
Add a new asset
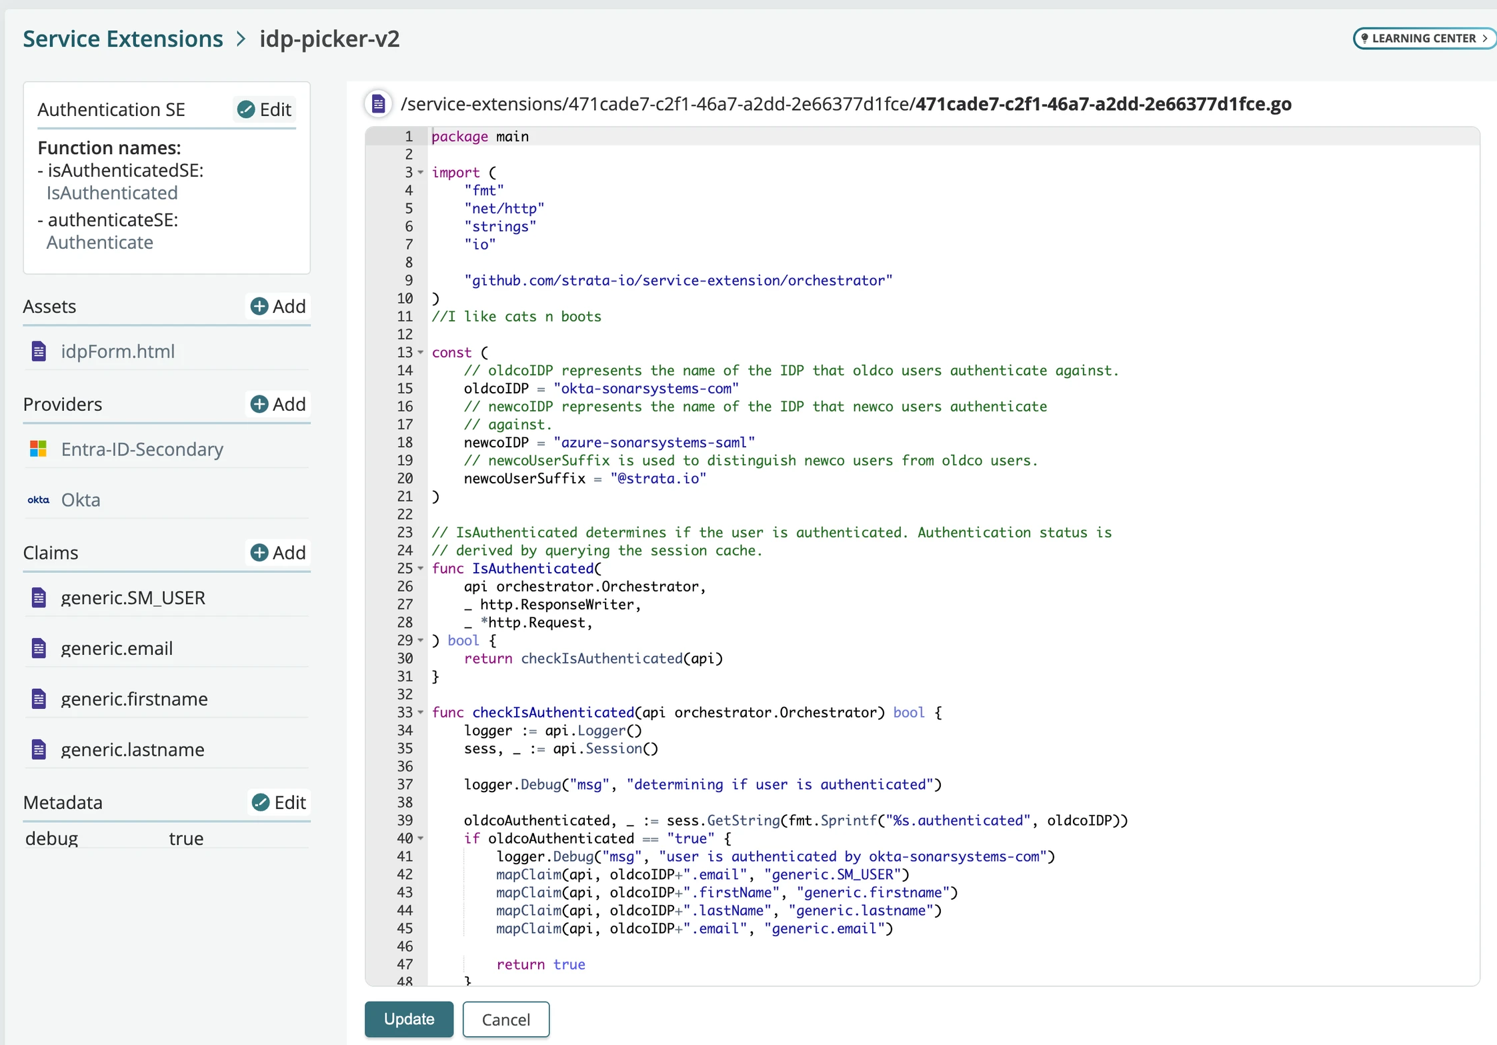[x=278, y=306]
